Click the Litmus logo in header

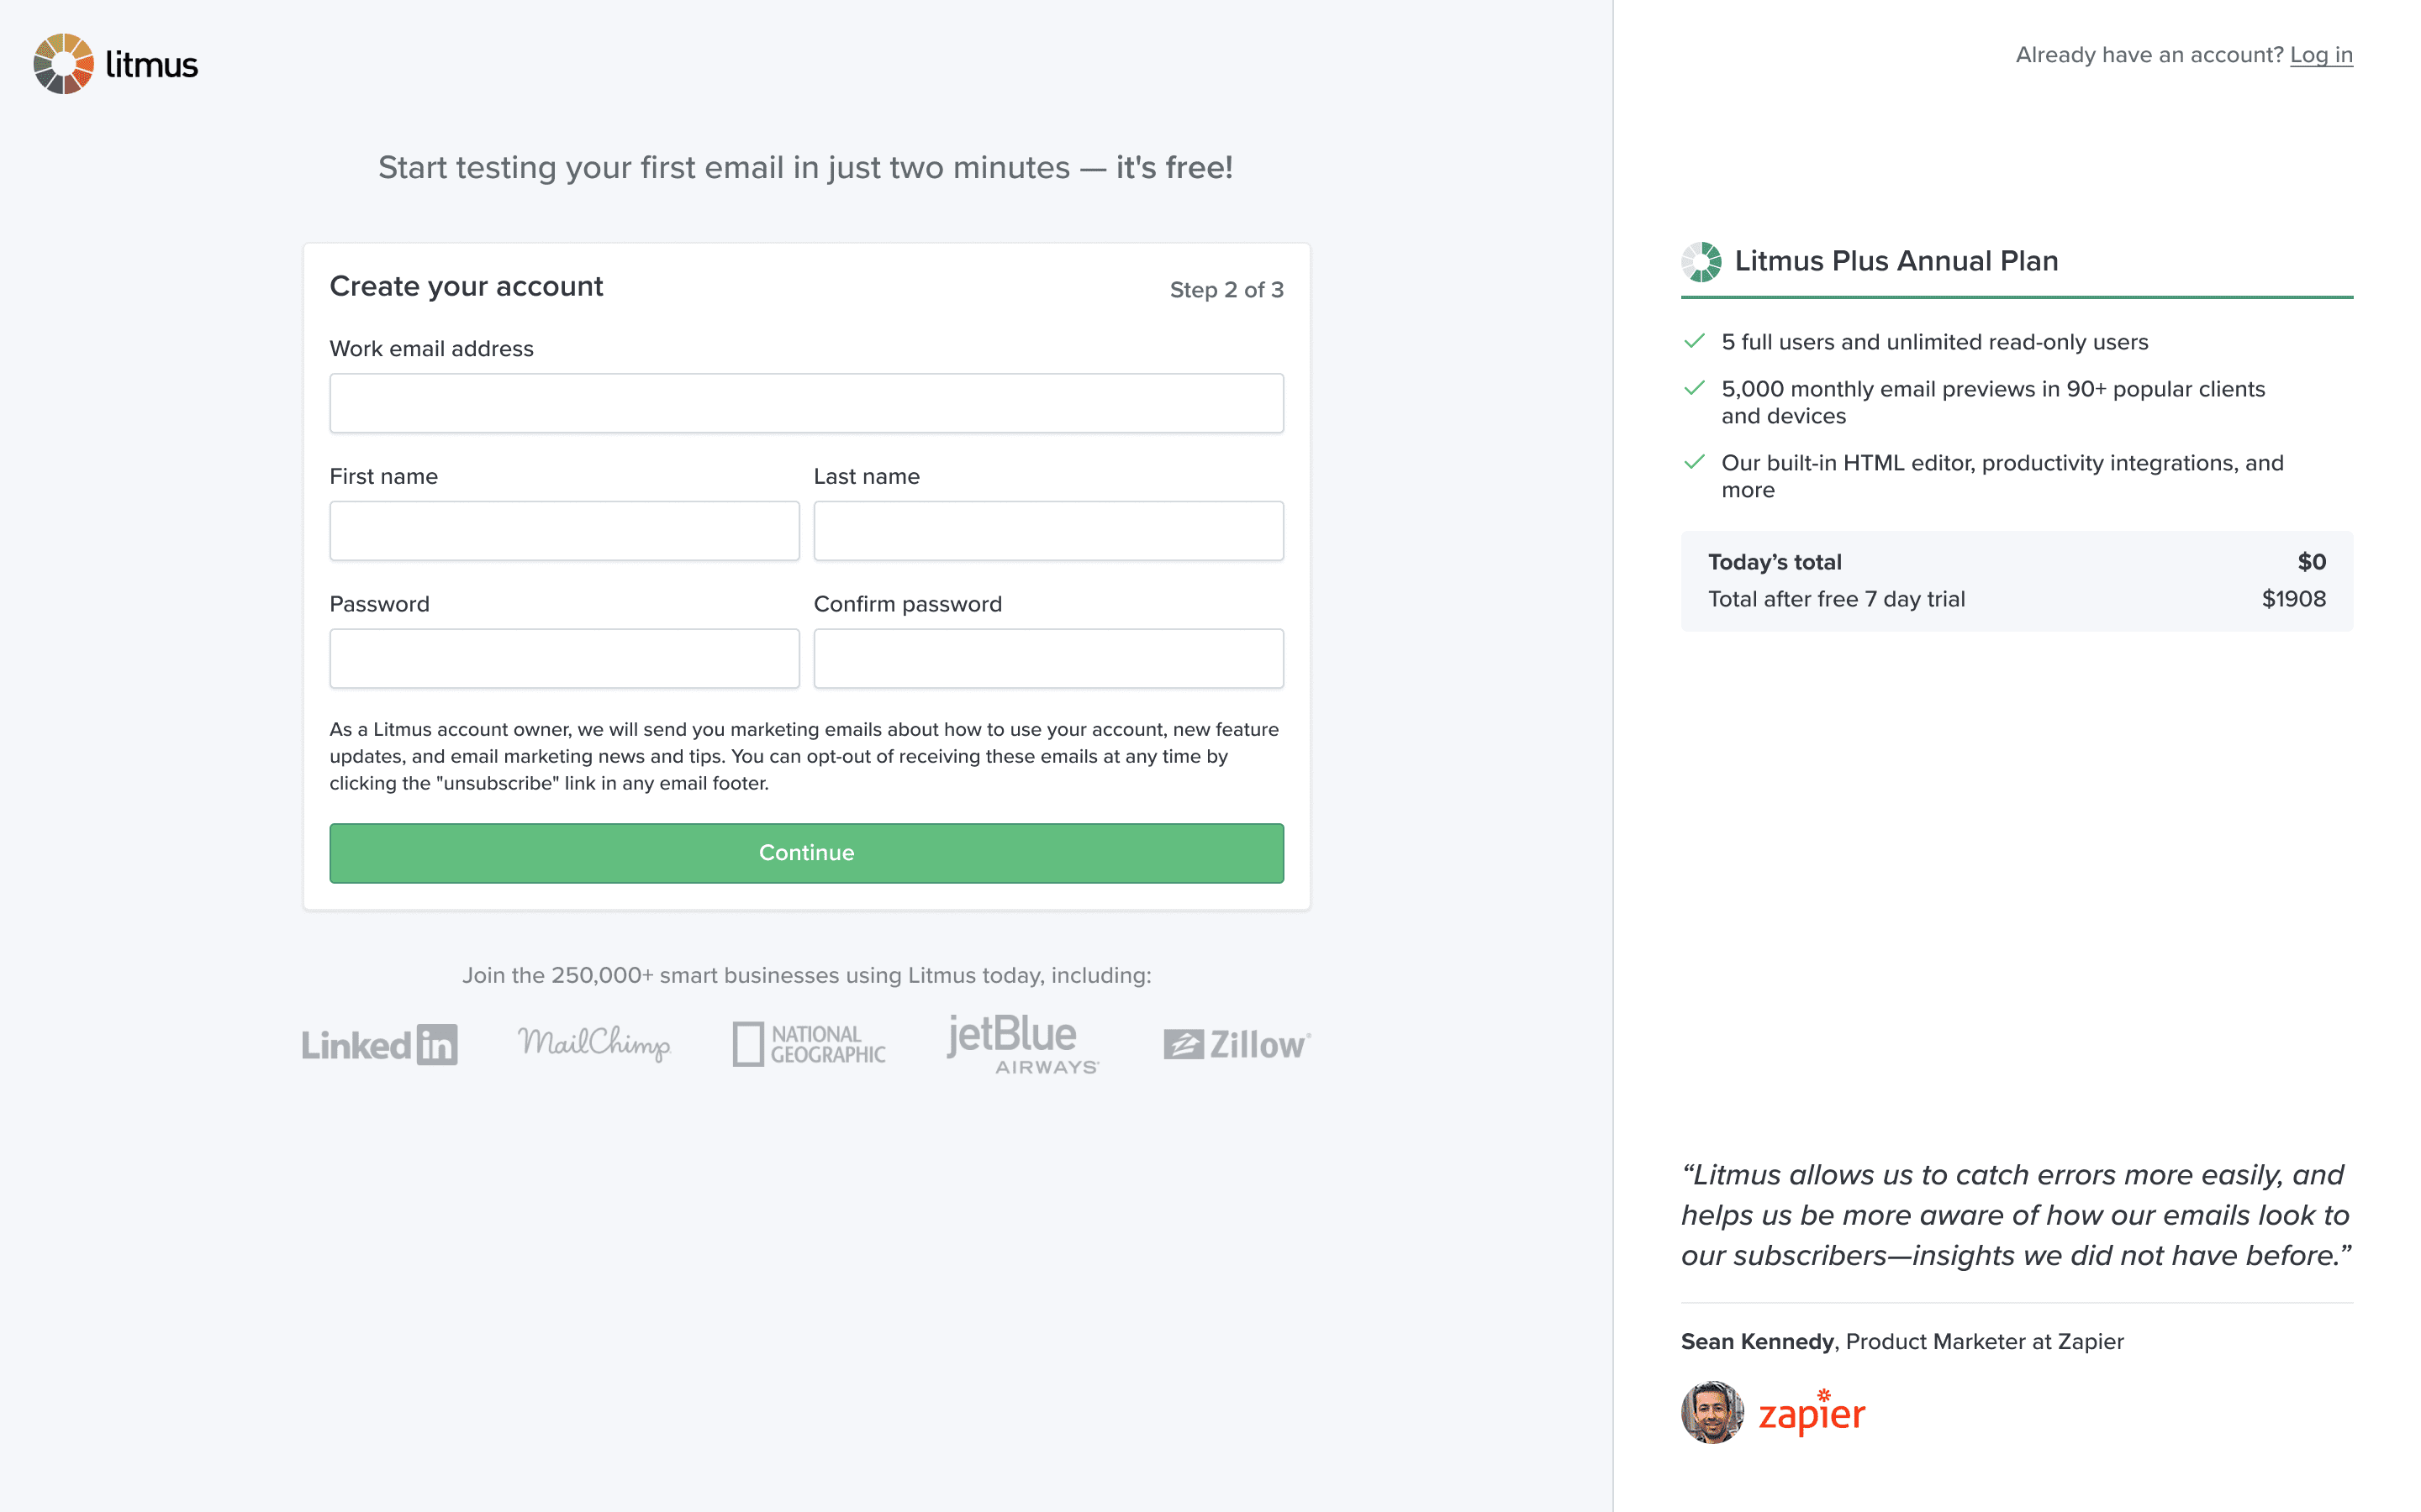click(x=116, y=64)
